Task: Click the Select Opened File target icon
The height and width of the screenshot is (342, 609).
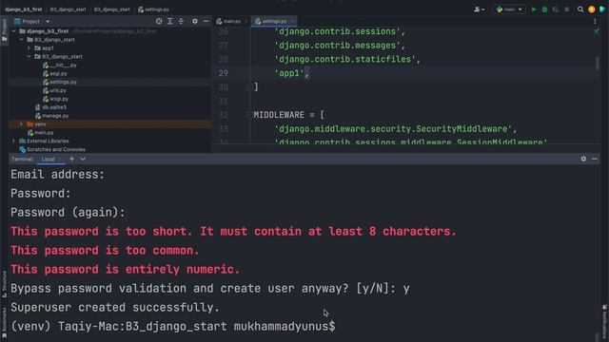Action: point(159,21)
